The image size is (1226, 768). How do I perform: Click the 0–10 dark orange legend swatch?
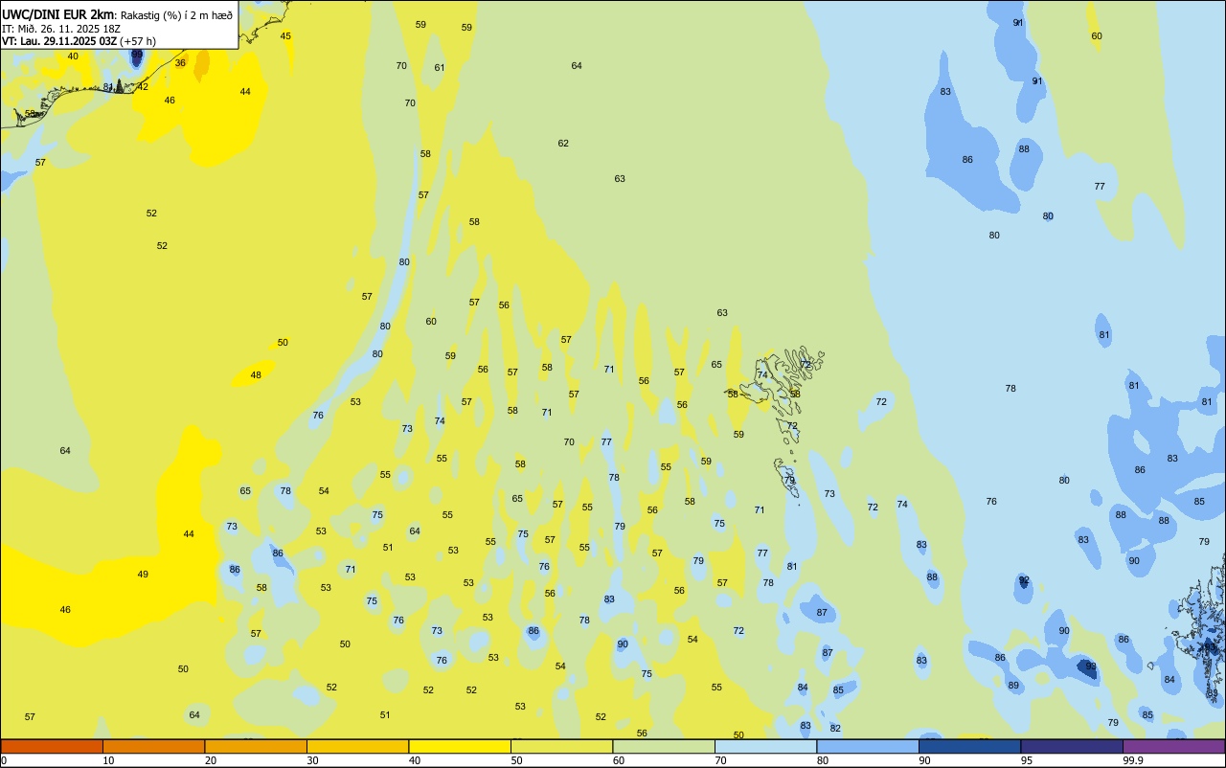[52, 746]
